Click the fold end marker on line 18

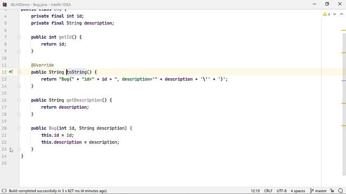[x=19, y=114]
